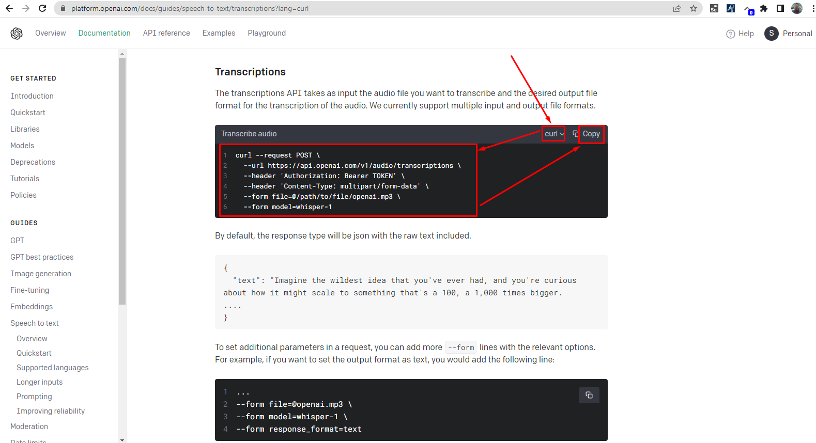The height and width of the screenshot is (443, 816).
Task: Open the curl language dropdown
Action: [x=554, y=134]
